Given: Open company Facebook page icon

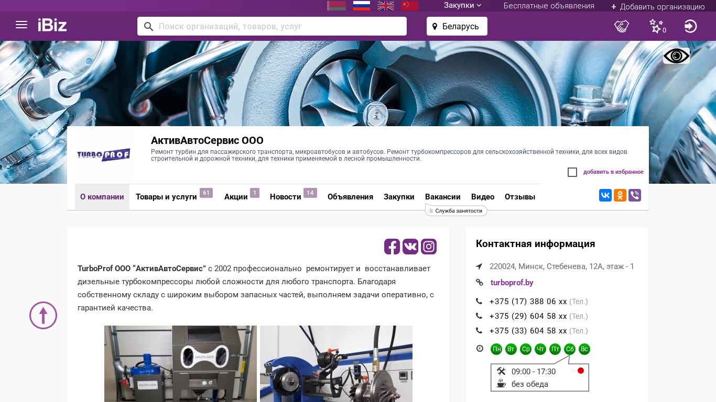Looking at the screenshot, I should click(x=392, y=247).
